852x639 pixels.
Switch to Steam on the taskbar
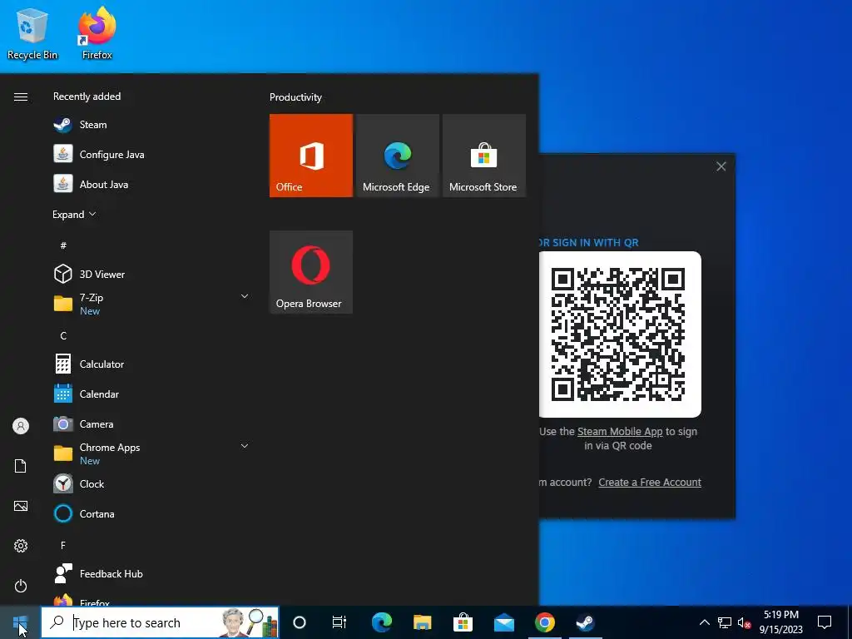click(585, 622)
